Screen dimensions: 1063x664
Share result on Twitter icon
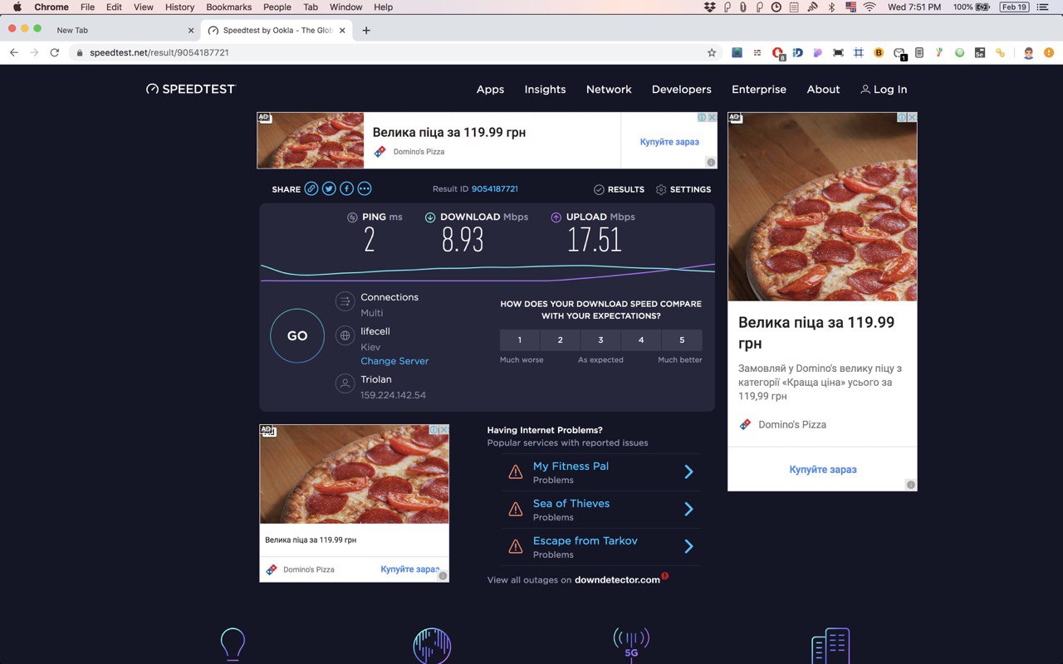(329, 189)
